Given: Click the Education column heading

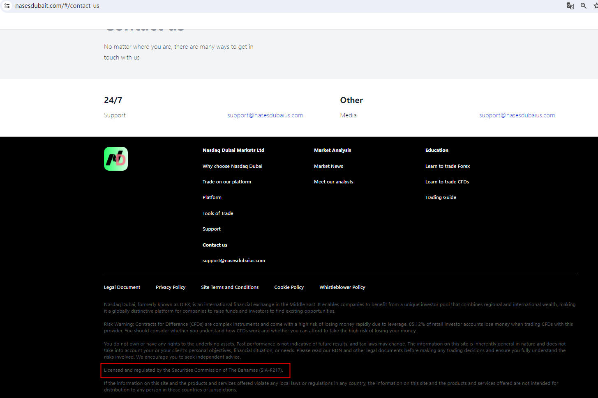Looking at the screenshot, I should [x=437, y=150].
